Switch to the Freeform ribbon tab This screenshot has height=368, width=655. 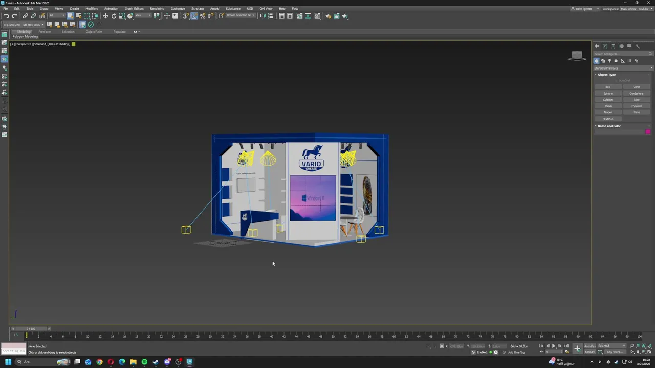tap(45, 32)
